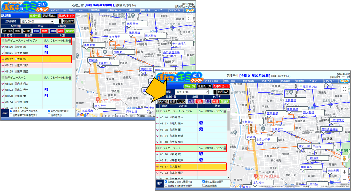This screenshot has width=351, height=191.
Task: Open FAQ icon in left window header
Action: [x=190, y=10]
